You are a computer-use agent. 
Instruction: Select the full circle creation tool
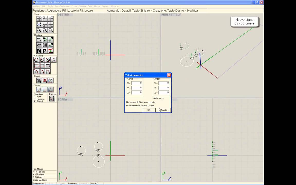pyautogui.click(x=36, y=60)
